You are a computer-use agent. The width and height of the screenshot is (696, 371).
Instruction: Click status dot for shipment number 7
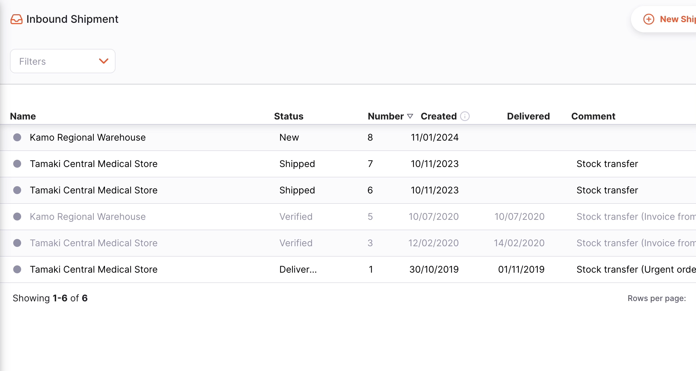click(17, 164)
